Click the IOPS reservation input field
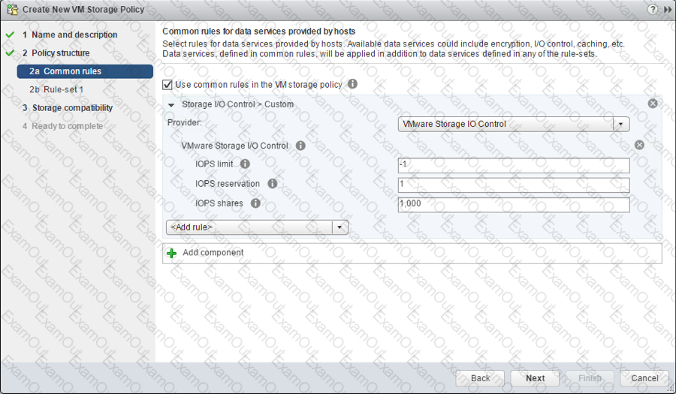Image resolution: width=676 pixels, height=394 pixels. (514, 185)
